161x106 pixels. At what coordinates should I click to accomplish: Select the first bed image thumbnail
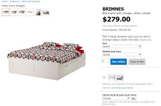[x=6, y=12]
